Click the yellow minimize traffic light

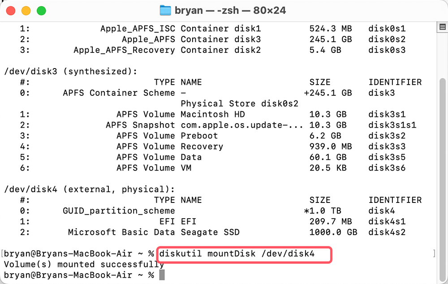(x=26, y=10)
